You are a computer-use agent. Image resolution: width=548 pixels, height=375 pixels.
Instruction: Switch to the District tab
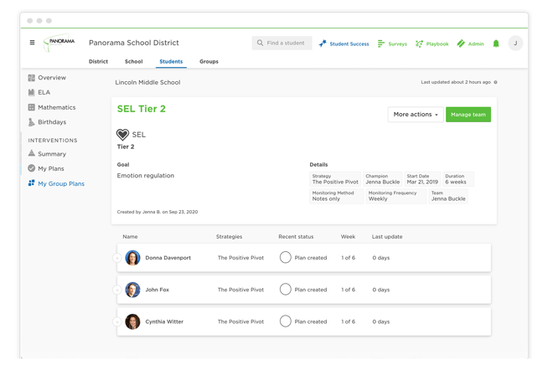(x=98, y=61)
